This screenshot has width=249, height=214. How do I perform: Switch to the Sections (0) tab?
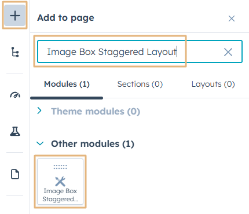coord(140,84)
